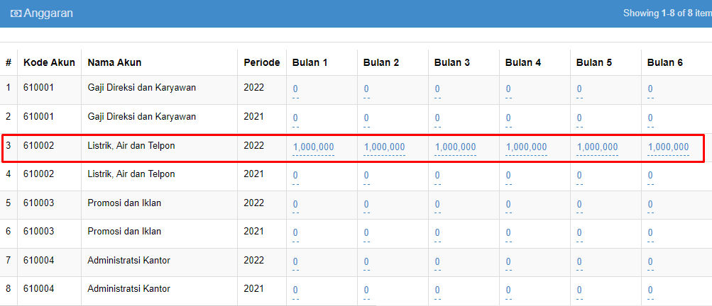Edit Bulan 1 value for Gaji Direksi 2022

(295, 89)
